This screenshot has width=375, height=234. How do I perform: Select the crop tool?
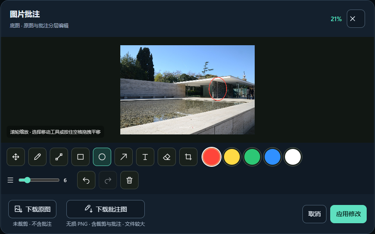[188, 157]
